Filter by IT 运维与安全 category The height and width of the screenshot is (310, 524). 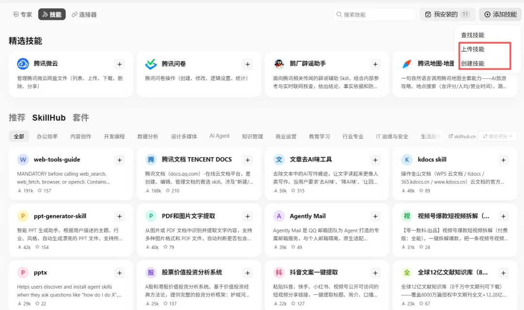click(x=392, y=136)
